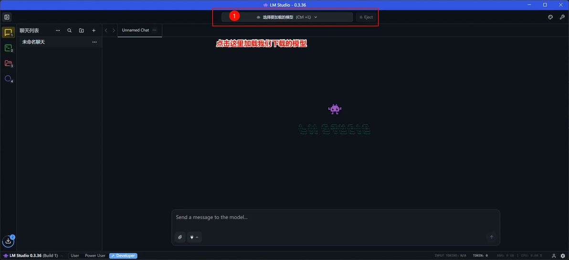The width and height of the screenshot is (569, 260).
Task: Open the Discover search section
Action: (x=8, y=79)
